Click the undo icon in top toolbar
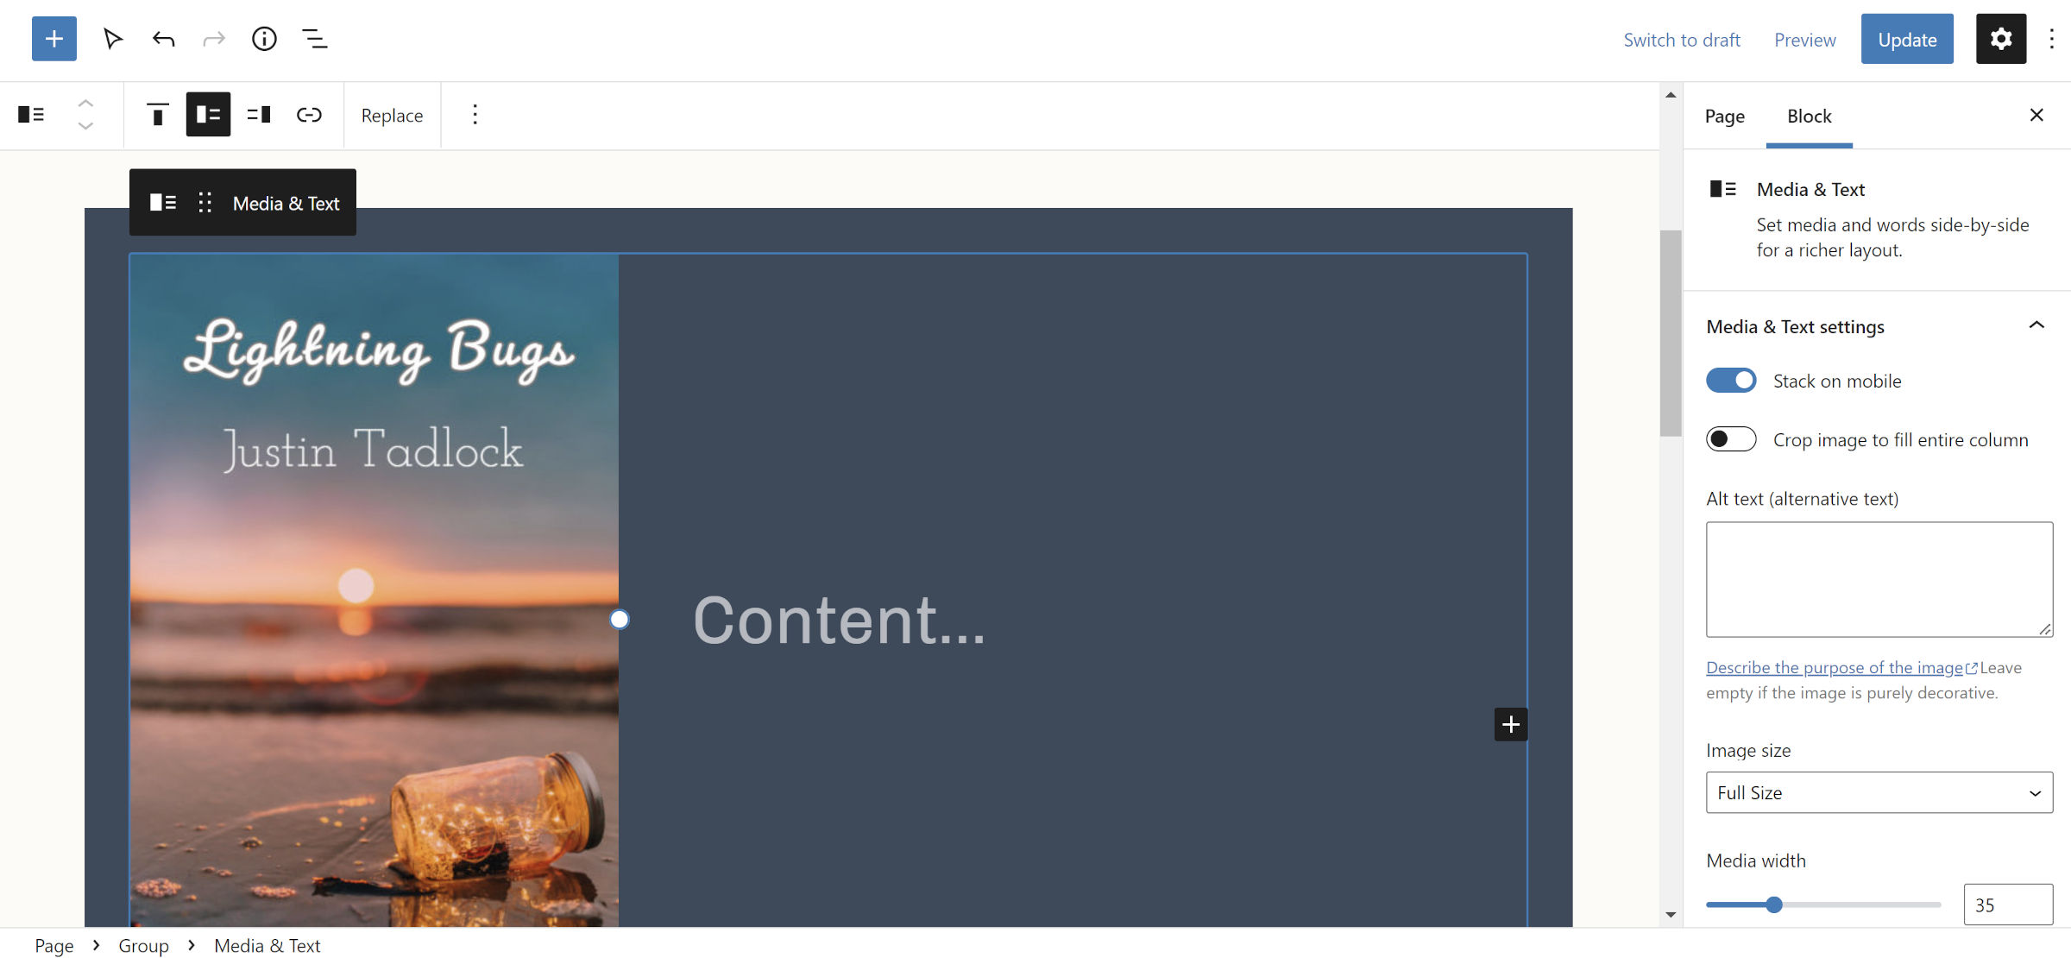This screenshot has height=958, width=2071. (162, 38)
